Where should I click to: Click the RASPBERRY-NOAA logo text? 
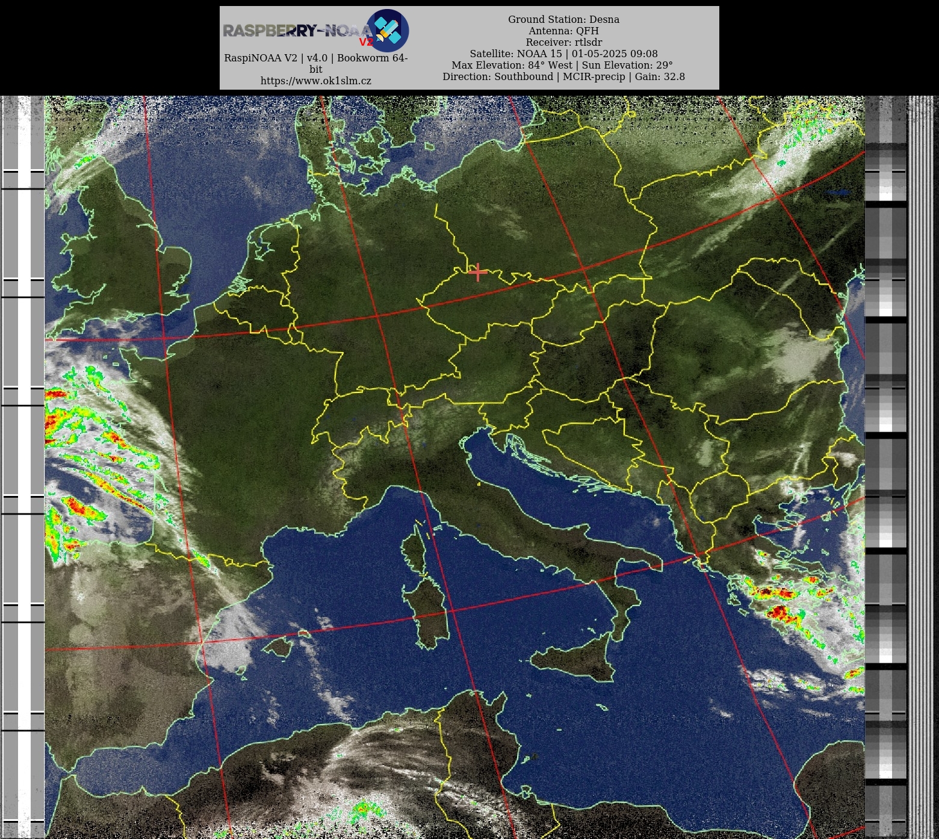click(x=298, y=31)
